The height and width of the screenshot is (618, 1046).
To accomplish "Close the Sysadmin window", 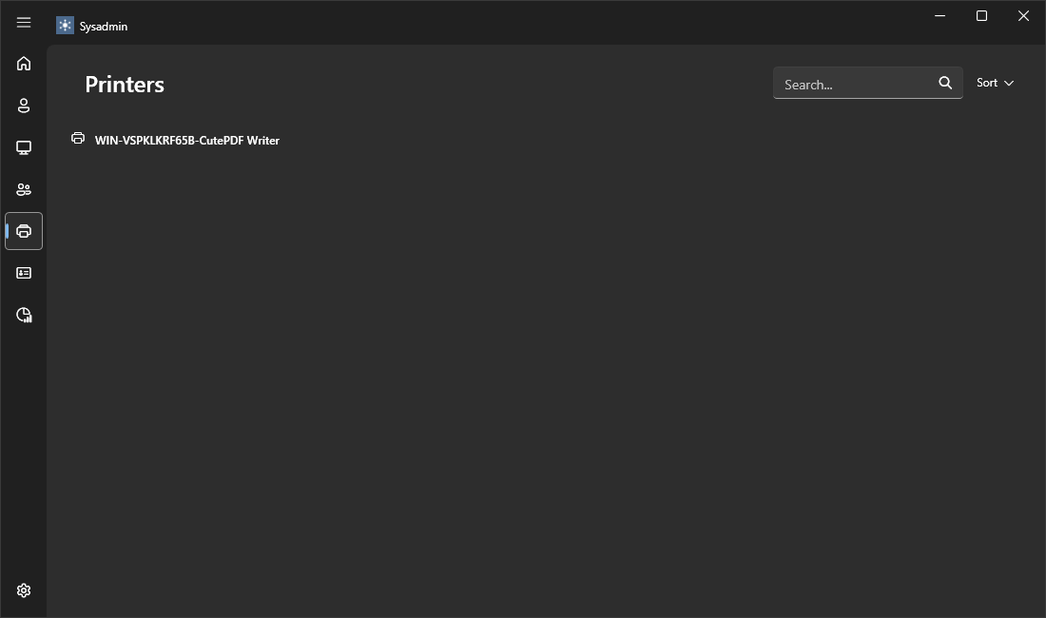I will (1023, 16).
